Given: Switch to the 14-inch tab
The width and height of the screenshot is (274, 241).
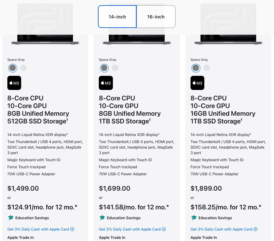Looking at the screenshot, I should tap(117, 17).
